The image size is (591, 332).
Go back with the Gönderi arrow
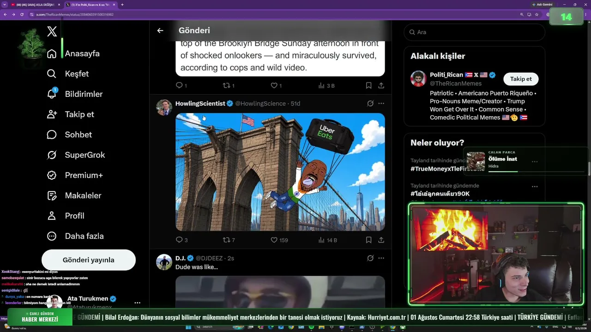point(160,30)
